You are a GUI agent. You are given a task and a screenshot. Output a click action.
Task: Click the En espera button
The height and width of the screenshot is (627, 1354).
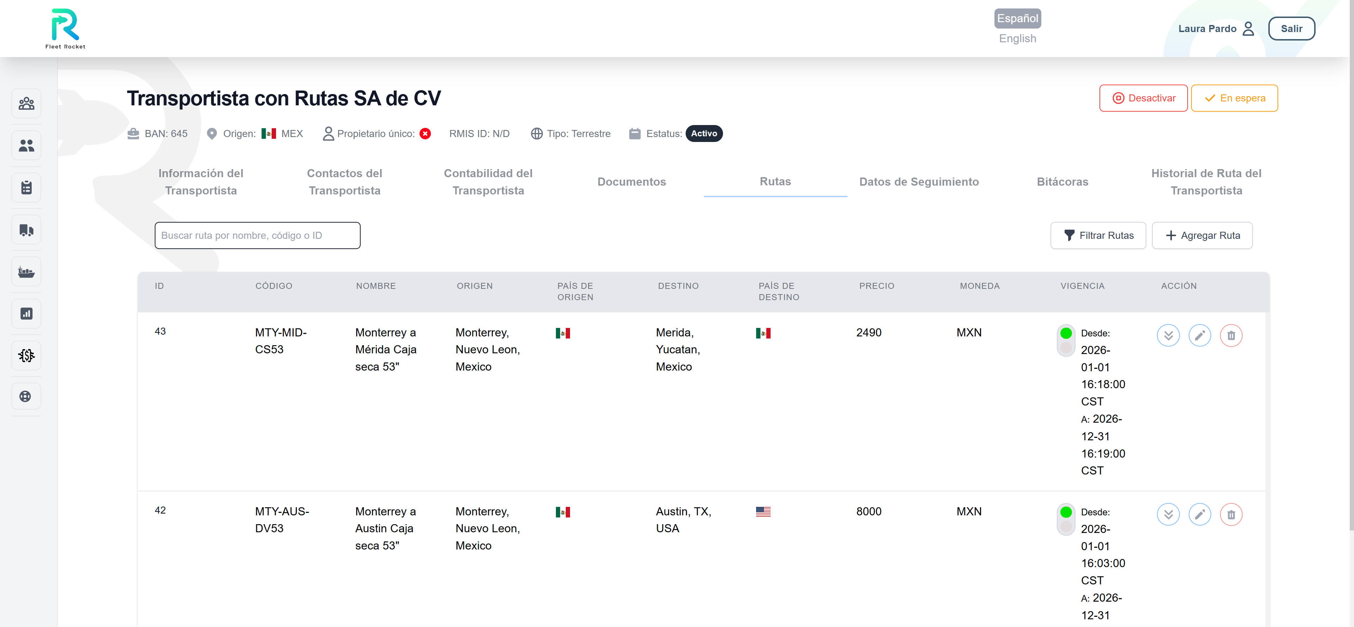[1234, 98]
